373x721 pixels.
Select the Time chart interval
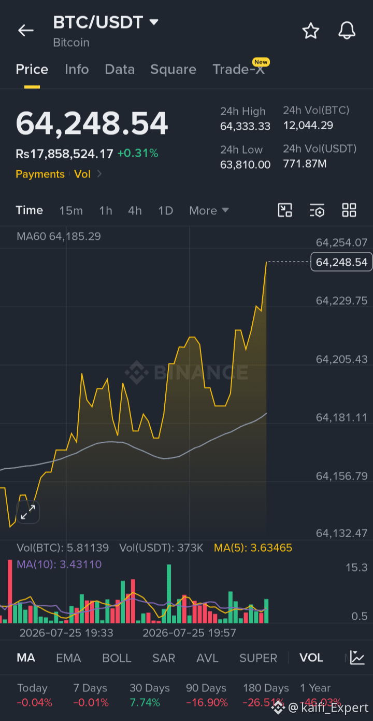29,210
